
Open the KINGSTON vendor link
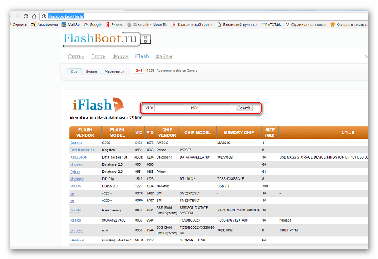click(79, 157)
